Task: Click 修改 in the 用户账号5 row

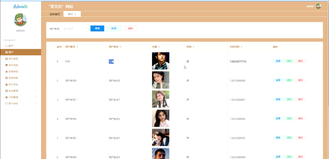Action: pyautogui.click(x=289, y=138)
